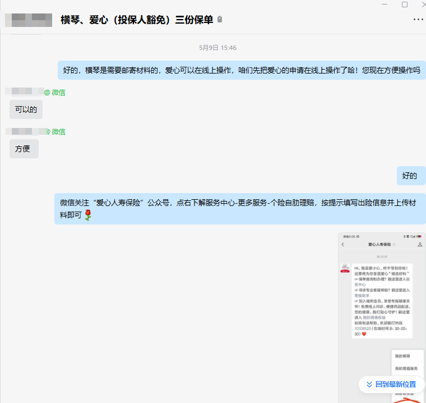This screenshot has width=426, height=403.
Task: Click the chat title 横琴、爱心 三份保单
Action: tap(137, 20)
